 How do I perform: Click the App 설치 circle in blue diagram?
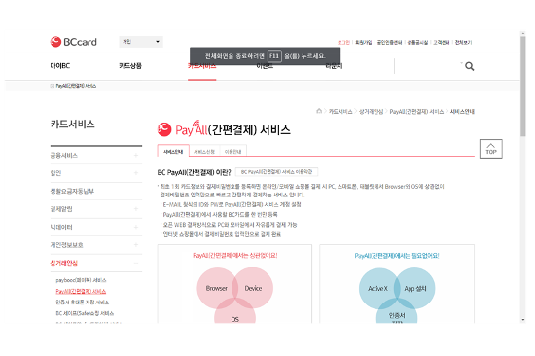415,289
